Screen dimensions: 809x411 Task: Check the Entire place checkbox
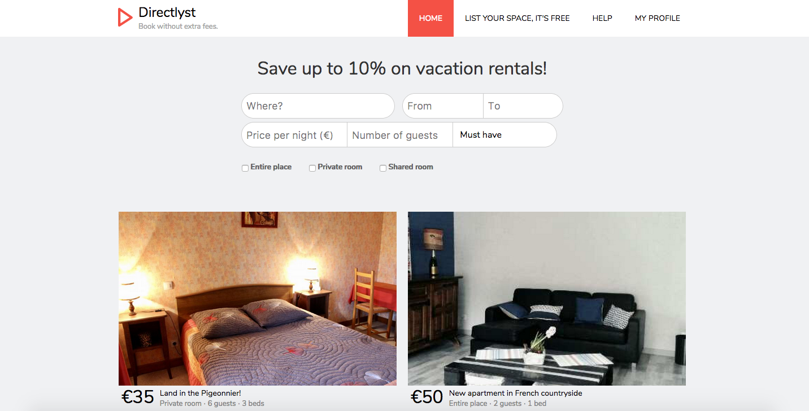pos(245,168)
